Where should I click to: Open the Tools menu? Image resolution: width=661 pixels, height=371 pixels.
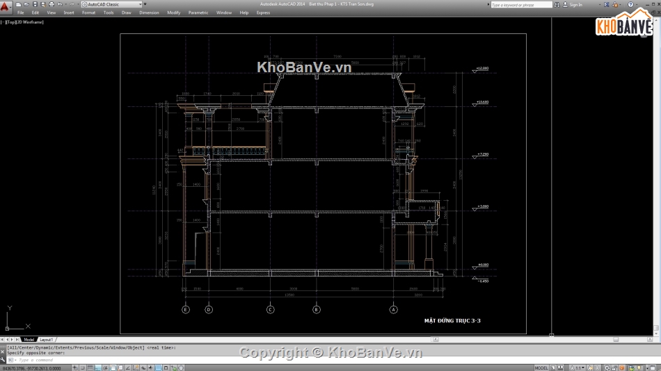(x=109, y=13)
